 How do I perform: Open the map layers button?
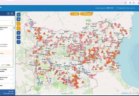point(19,19)
